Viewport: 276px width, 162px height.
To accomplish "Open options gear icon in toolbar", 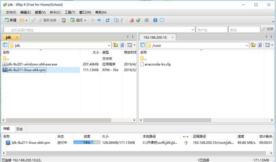I will tap(147, 20).
